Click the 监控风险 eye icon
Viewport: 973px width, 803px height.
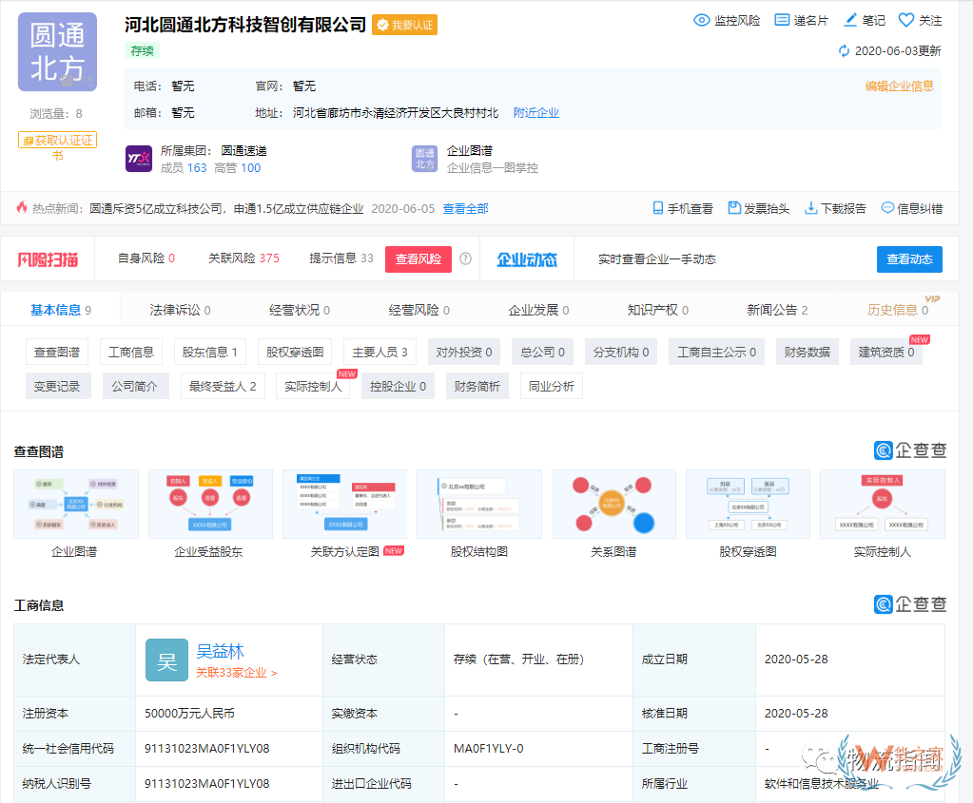(701, 21)
